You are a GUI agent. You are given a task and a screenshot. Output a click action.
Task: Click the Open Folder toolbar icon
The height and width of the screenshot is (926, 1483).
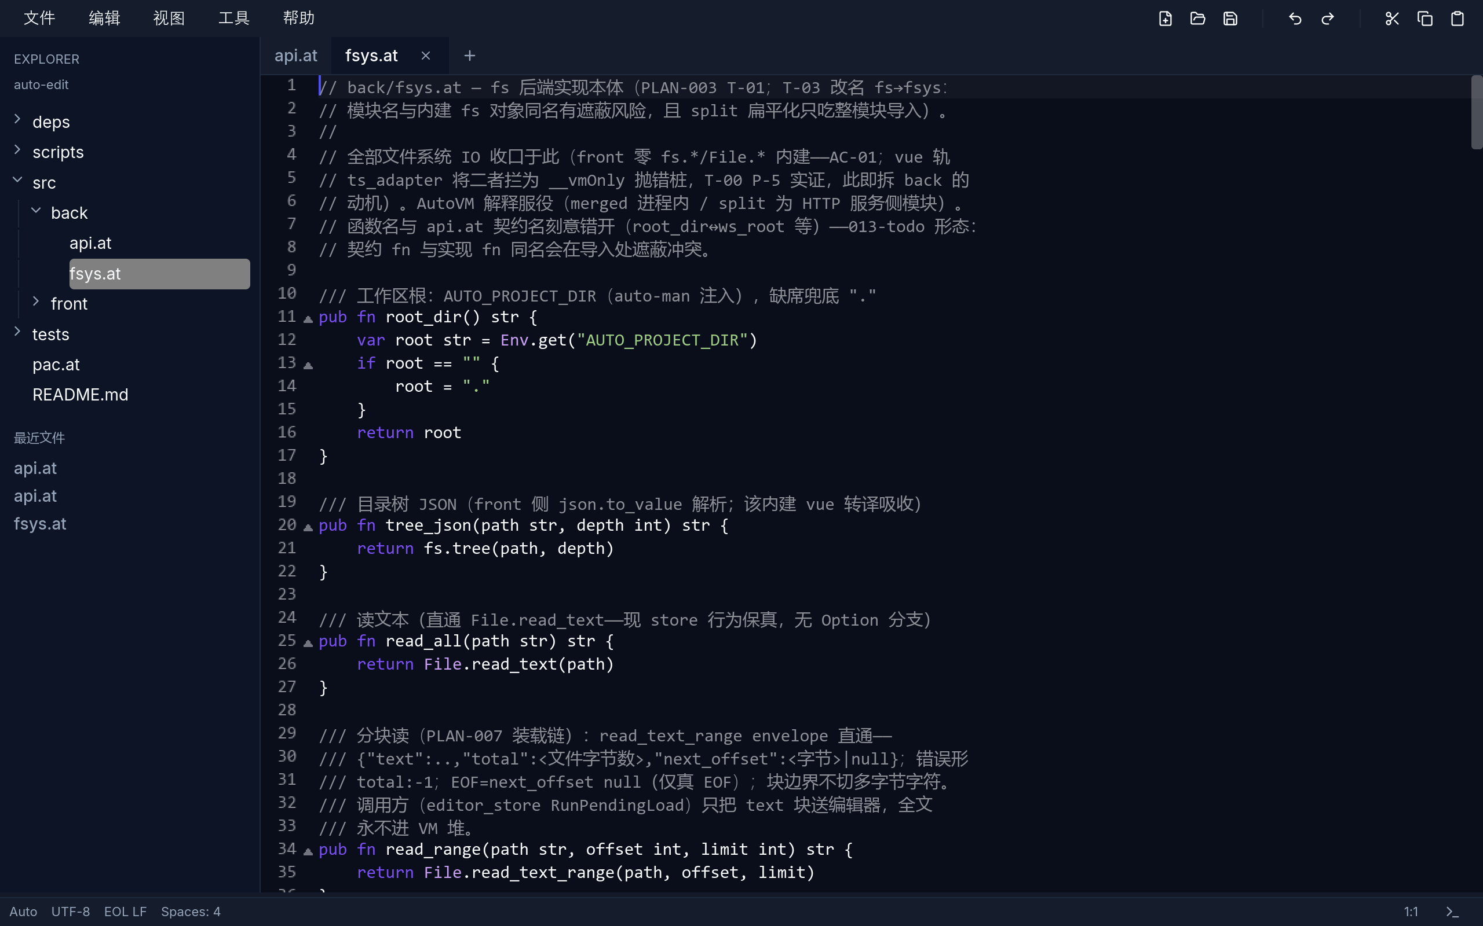point(1197,19)
